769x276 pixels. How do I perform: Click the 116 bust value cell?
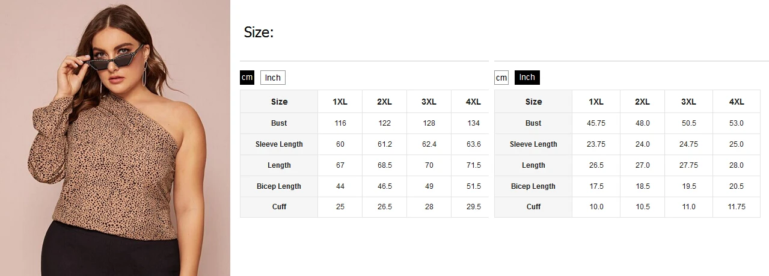coord(340,123)
